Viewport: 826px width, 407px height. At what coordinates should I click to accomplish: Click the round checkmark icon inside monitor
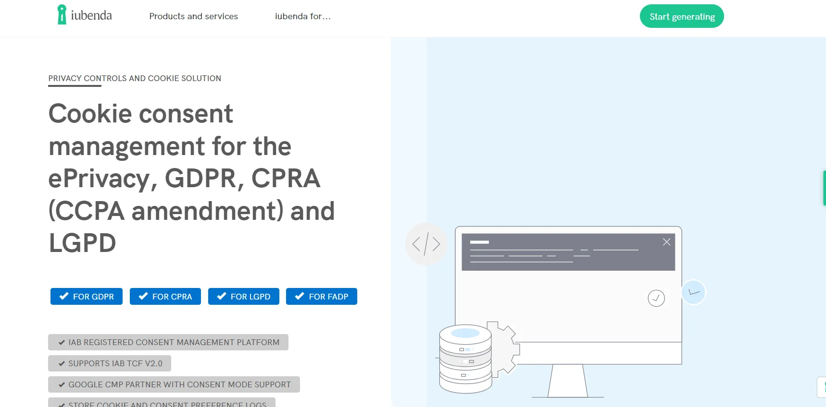656,298
